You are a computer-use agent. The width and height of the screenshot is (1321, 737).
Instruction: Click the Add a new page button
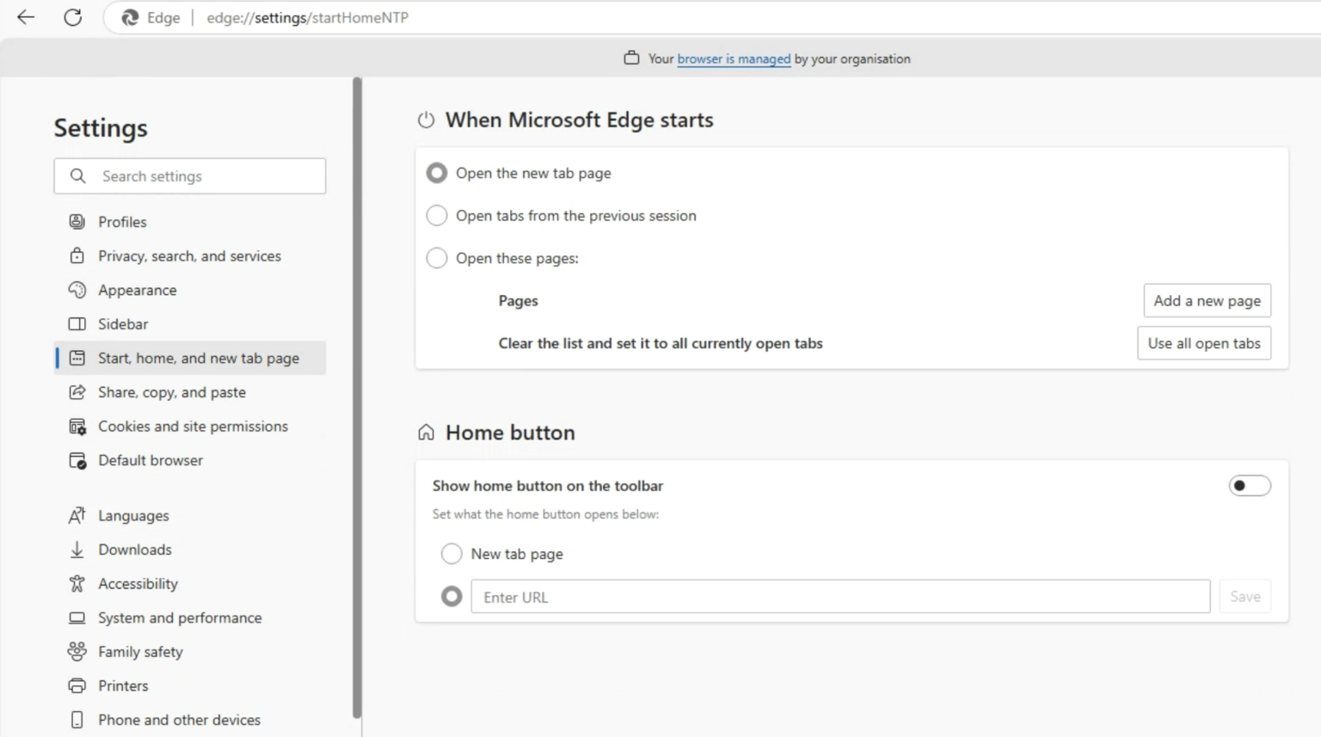tap(1207, 300)
